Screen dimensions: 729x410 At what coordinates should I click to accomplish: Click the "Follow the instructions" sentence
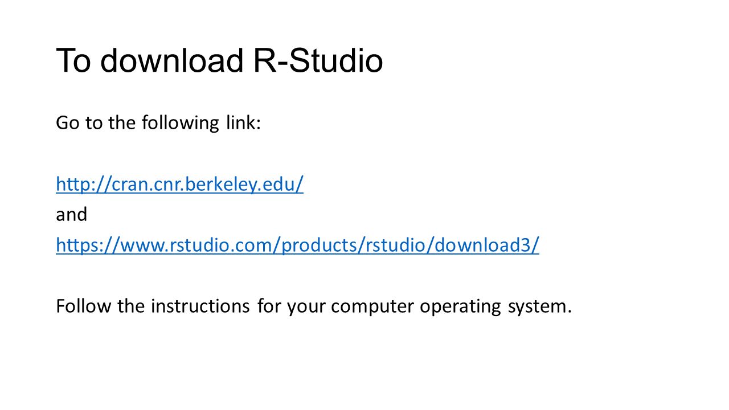click(x=313, y=306)
